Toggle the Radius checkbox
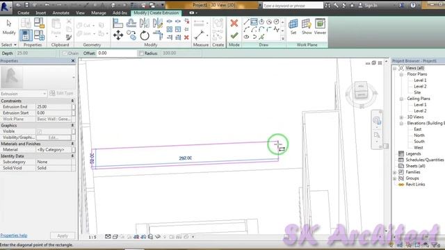This screenshot has height=250, width=445. click(x=141, y=53)
